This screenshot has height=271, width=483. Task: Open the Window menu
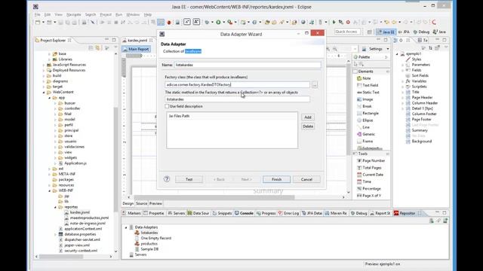pyautogui.click(x=133, y=14)
